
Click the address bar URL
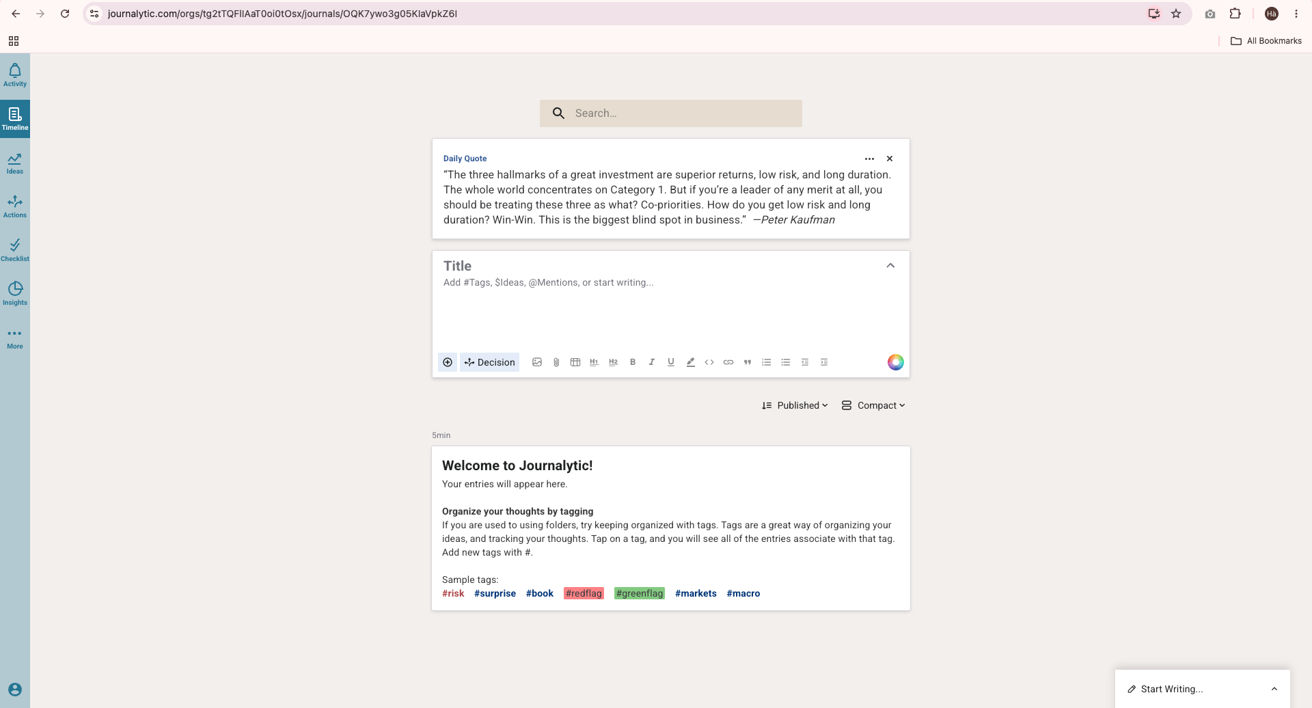pyautogui.click(x=282, y=14)
